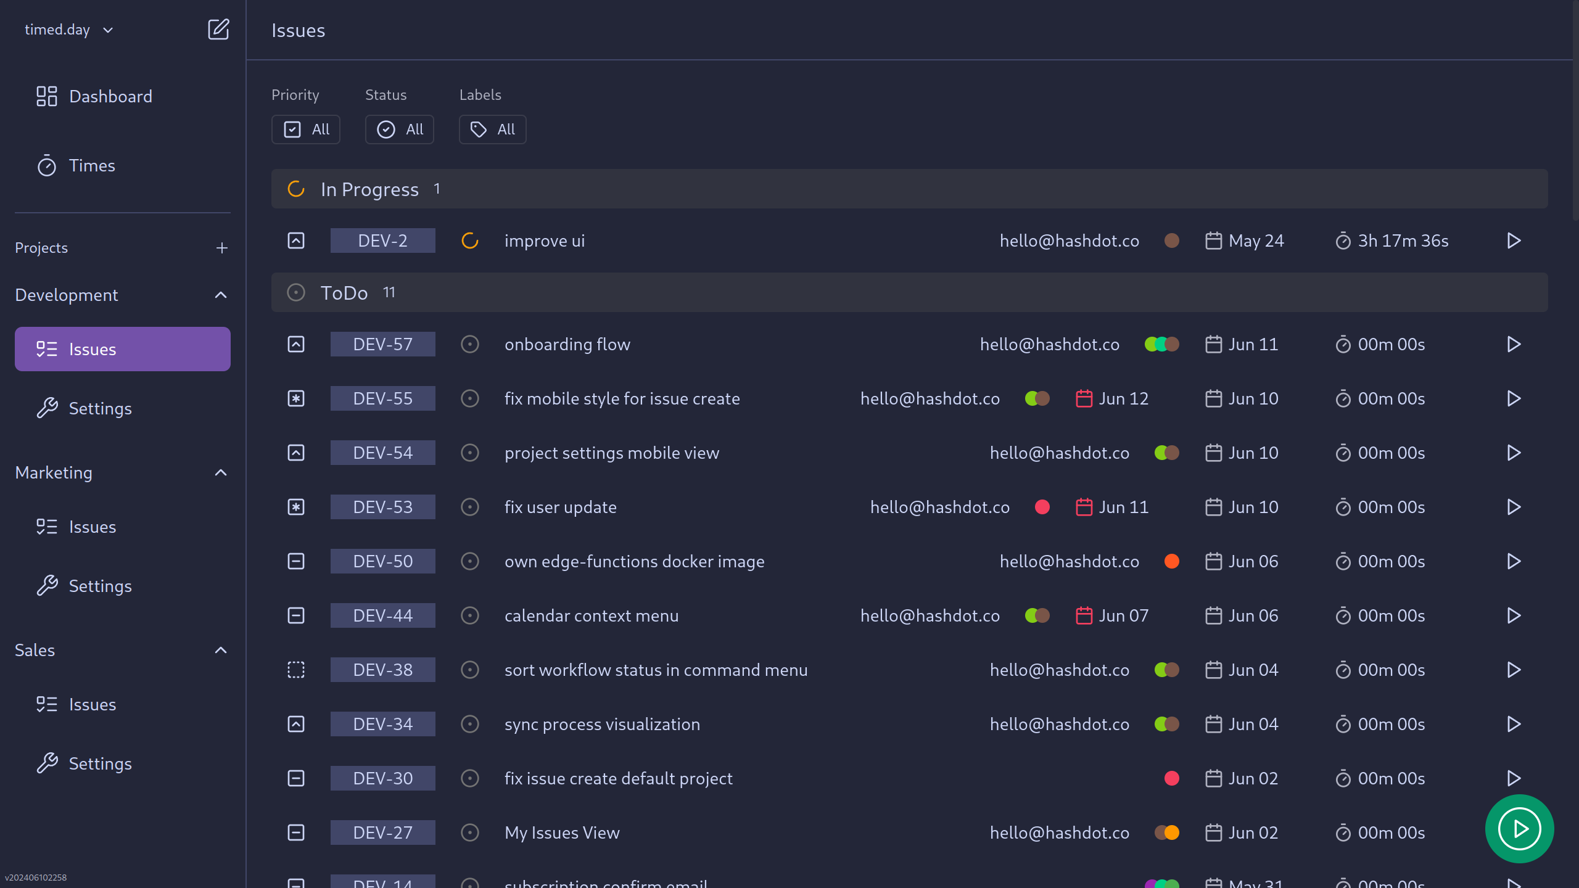Select Issues under Sales project
The image size is (1579, 888).
pos(92,704)
